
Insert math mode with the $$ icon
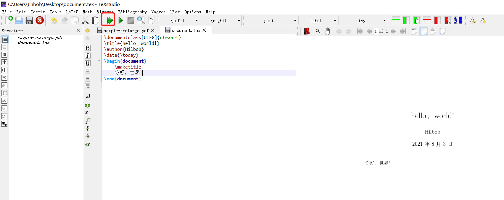coord(88,105)
